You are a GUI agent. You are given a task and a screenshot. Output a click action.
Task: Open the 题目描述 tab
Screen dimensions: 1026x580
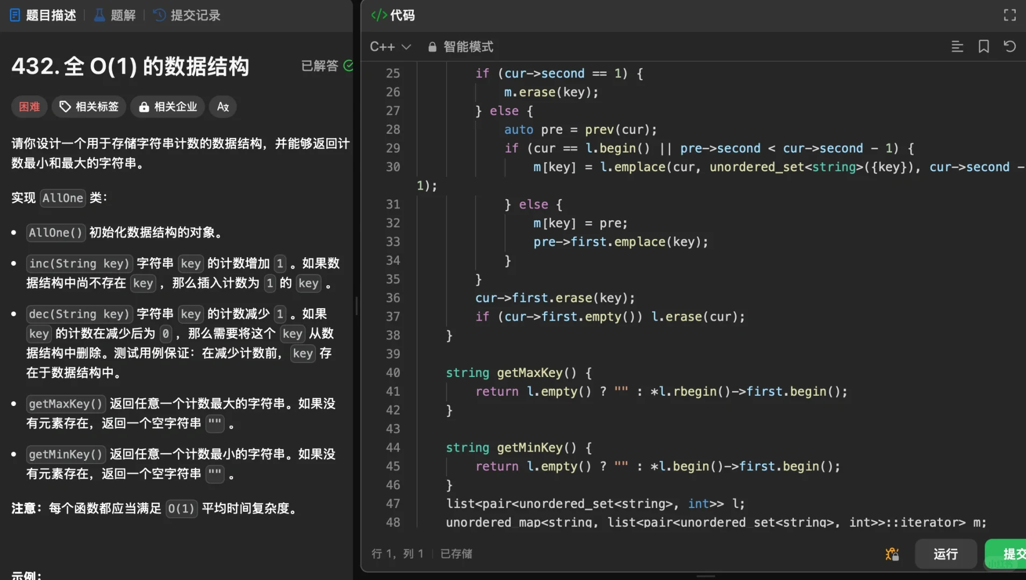(x=43, y=15)
